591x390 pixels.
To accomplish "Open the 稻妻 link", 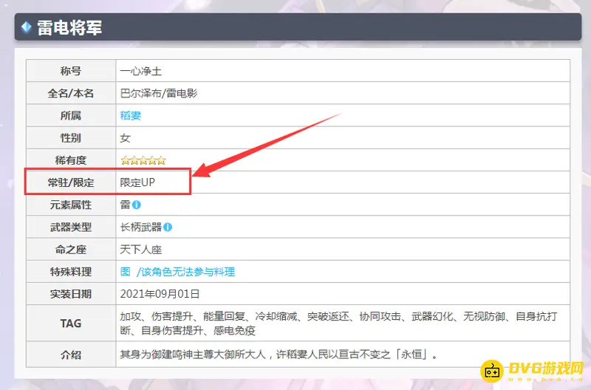I will tap(130, 115).
